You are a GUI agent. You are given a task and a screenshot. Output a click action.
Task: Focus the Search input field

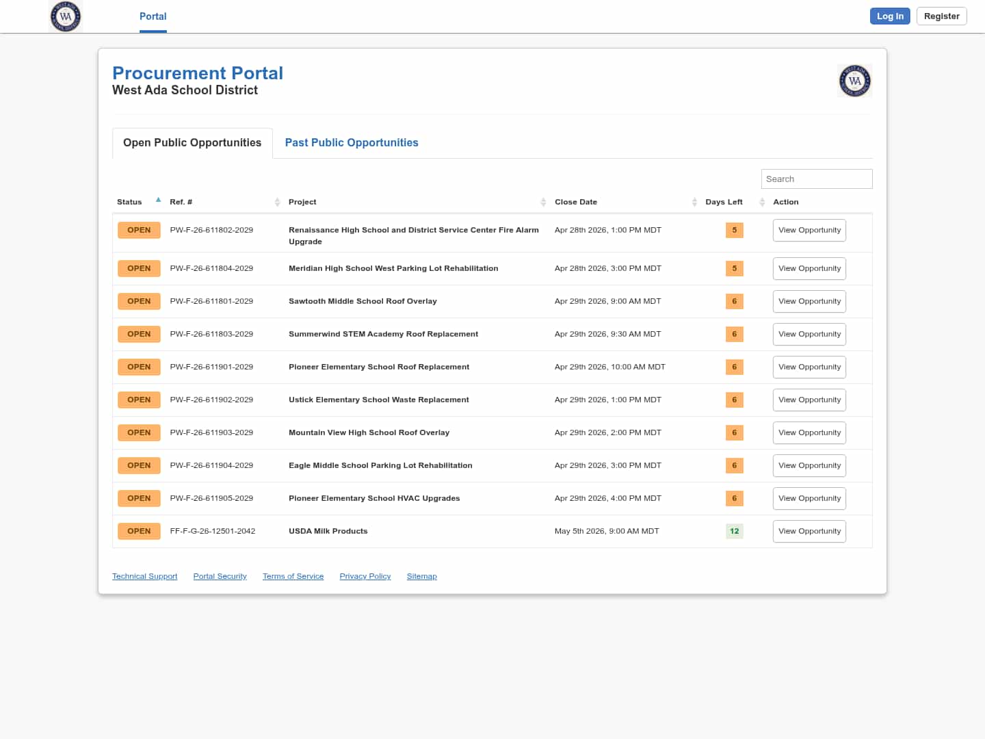(816, 179)
